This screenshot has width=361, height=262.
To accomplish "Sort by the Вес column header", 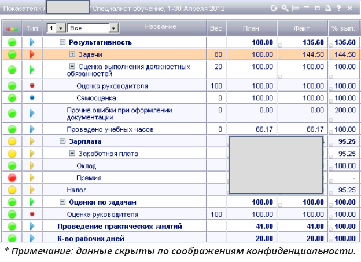I will tap(216, 28).
